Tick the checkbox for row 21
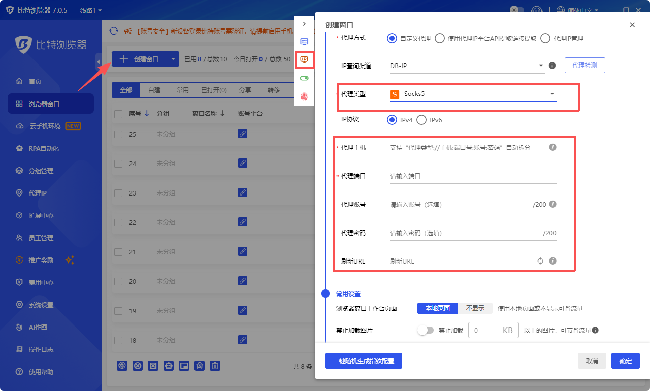This screenshot has width=650, height=391. coord(118,252)
